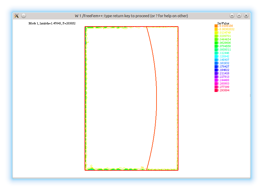Click the light blue 0.145437 legend swatch

(x=216, y=60)
